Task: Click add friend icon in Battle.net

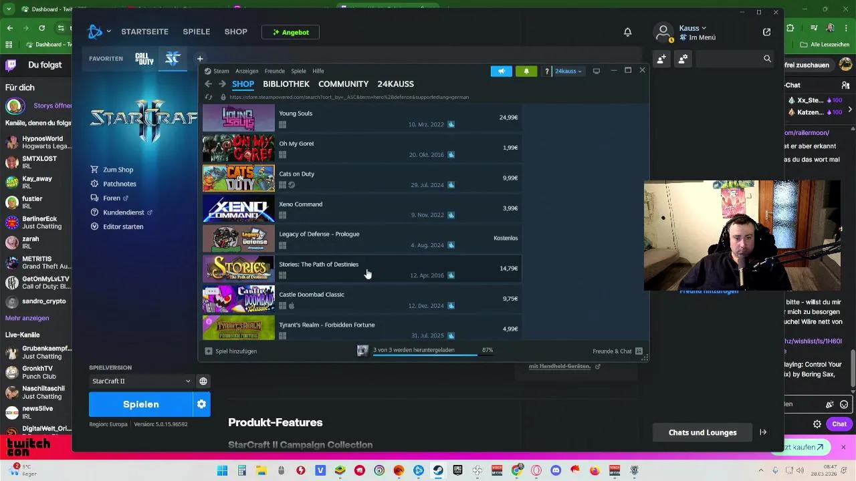Action: (x=661, y=59)
